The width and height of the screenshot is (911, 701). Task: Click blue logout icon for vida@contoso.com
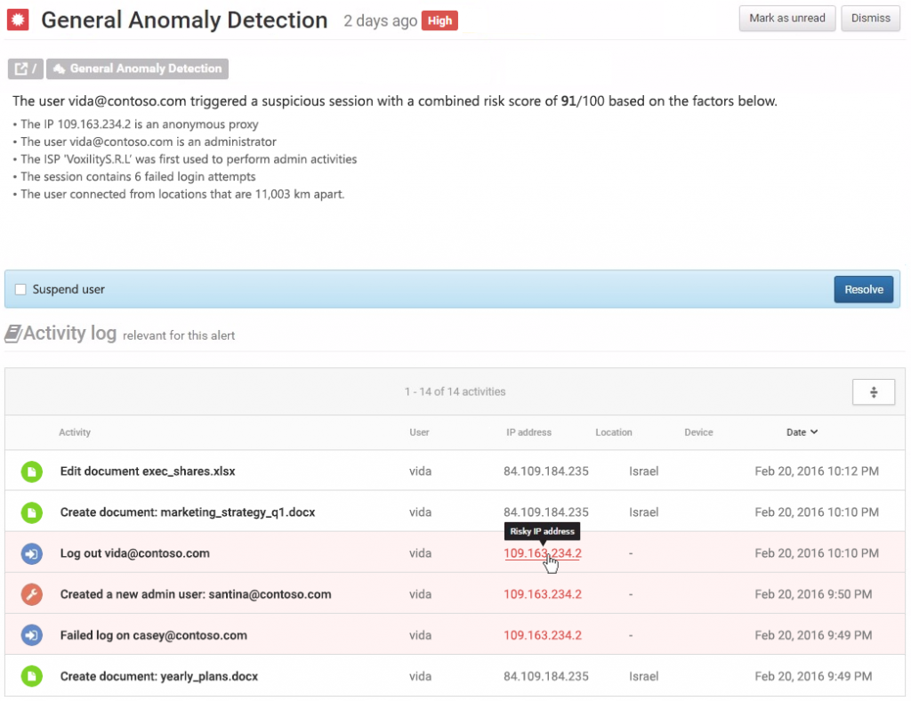[32, 553]
